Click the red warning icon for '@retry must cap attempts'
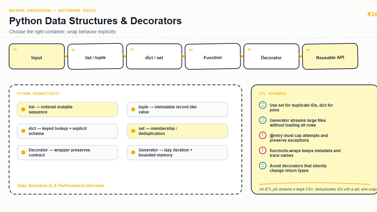This screenshot has width=377, height=212. tap(262, 135)
